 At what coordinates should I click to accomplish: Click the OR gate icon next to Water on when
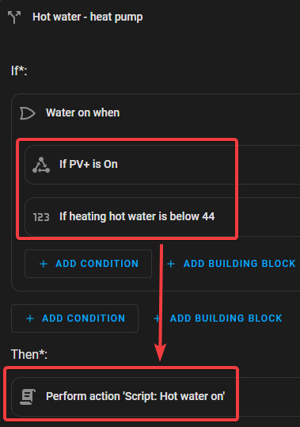click(x=28, y=113)
